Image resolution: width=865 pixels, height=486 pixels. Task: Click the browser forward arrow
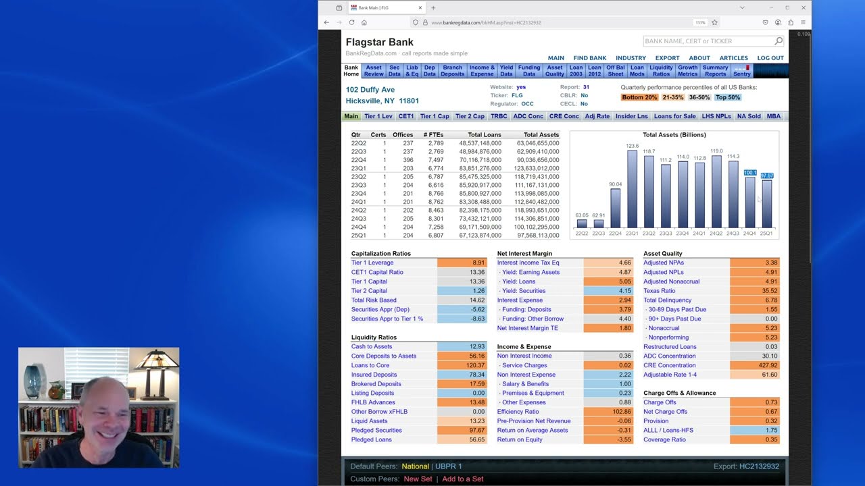point(339,22)
